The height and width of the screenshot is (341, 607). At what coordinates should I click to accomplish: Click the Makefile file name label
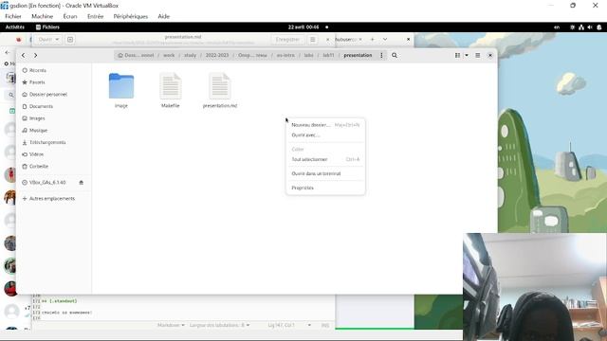pyautogui.click(x=171, y=105)
